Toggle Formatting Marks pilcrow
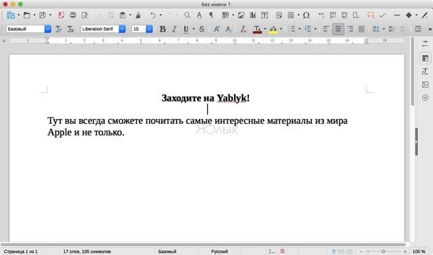The image size is (433, 255). pyautogui.click(x=211, y=15)
